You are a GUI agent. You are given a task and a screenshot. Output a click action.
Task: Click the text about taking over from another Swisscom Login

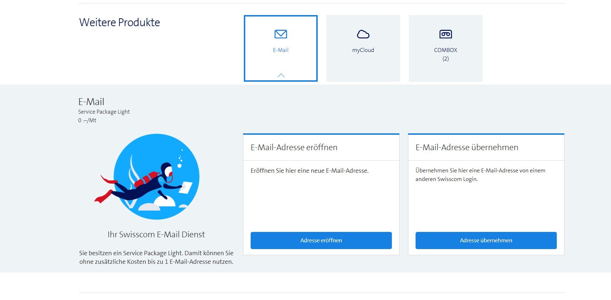click(480, 175)
